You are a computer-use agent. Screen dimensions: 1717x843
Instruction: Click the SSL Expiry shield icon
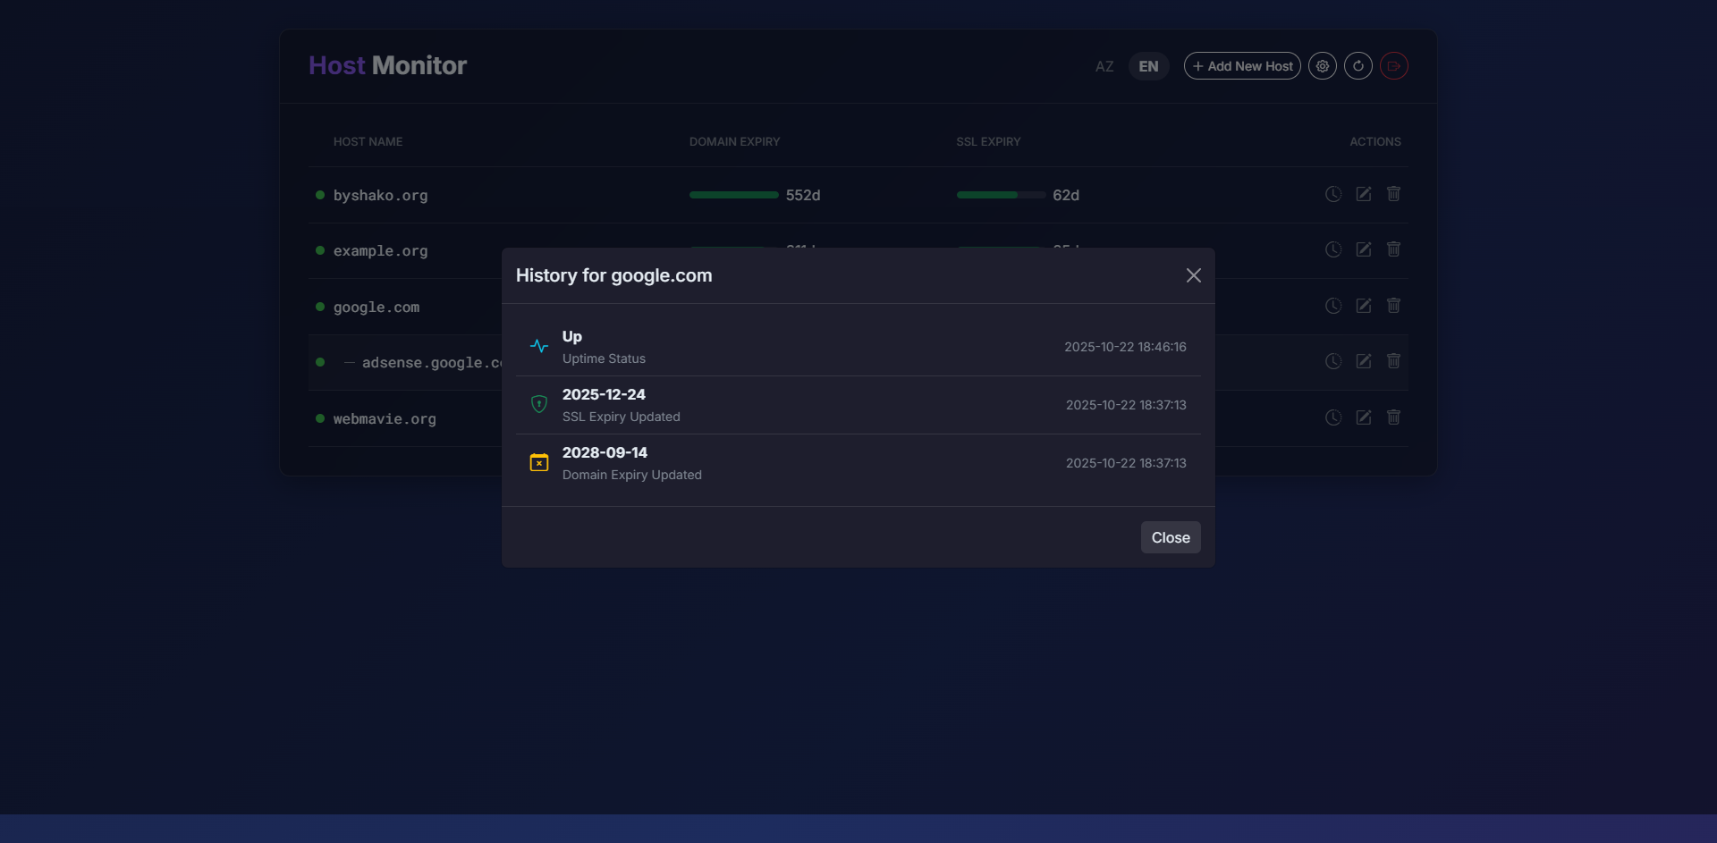coord(539,404)
